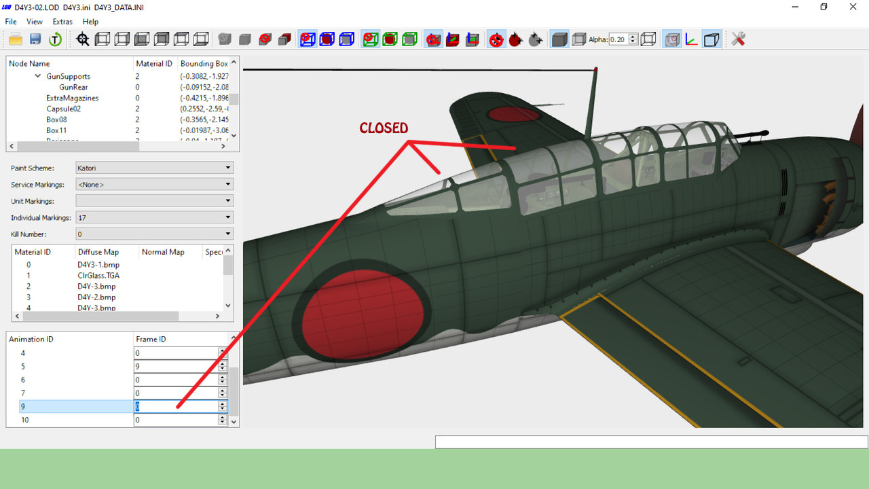The image size is (869, 489).
Task: Toggle the colored XYZ axes display icon
Action: [692, 39]
